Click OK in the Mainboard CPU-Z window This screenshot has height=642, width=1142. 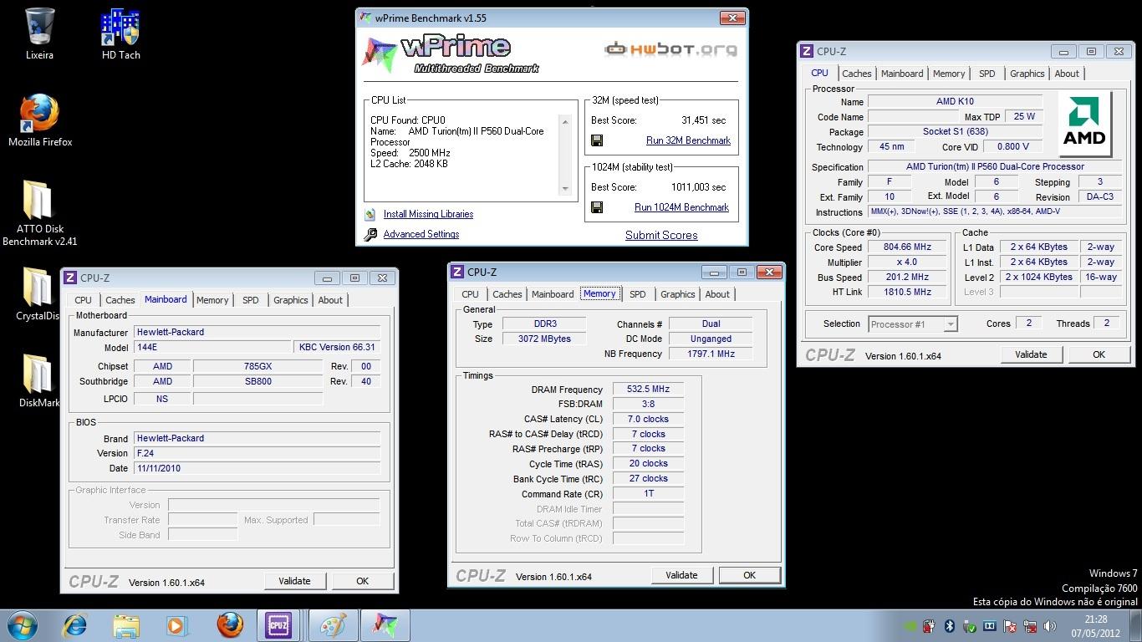pos(362,581)
